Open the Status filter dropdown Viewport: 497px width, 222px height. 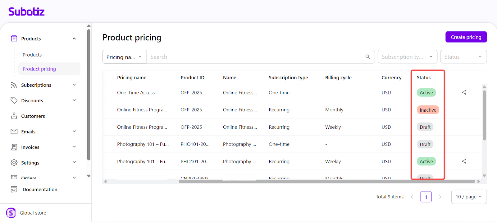click(x=463, y=57)
